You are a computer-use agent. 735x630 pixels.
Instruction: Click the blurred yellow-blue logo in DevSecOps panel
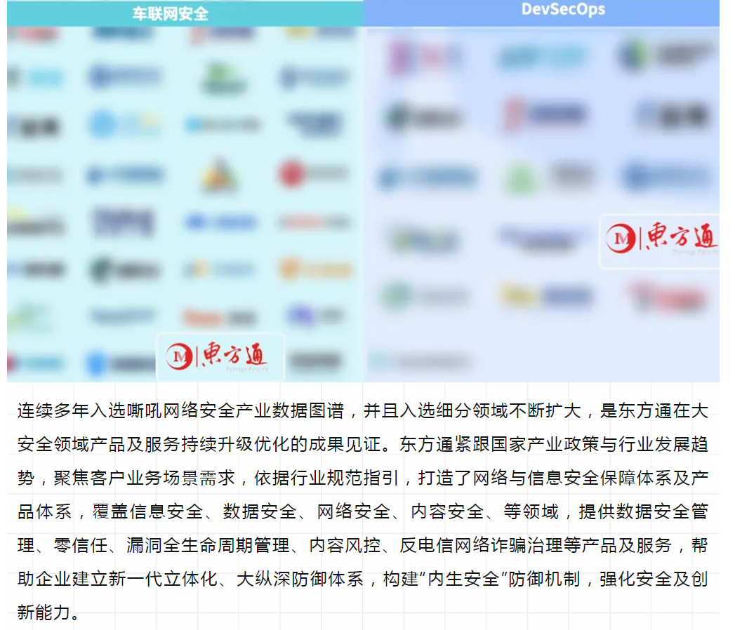pos(544,296)
